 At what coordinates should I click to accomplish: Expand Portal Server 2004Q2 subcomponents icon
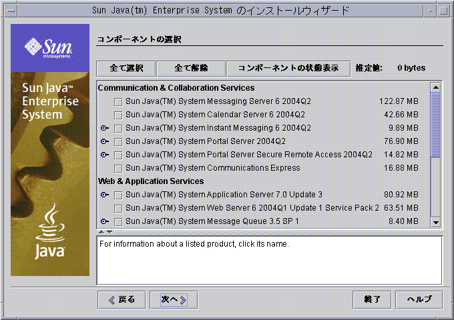coord(105,141)
